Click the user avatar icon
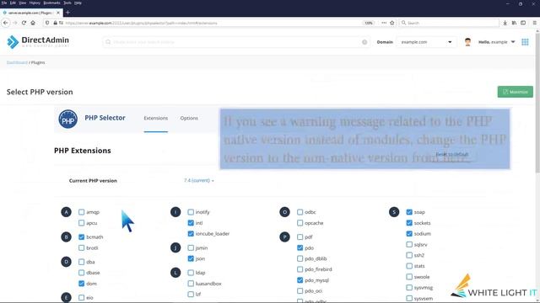Viewport: 540px width, 303px height. click(467, 42)
